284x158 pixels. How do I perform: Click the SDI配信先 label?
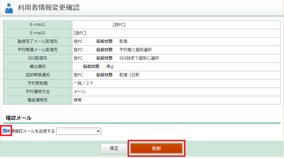(38, 58)
